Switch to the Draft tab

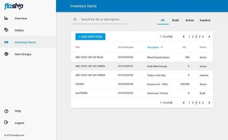point(175,20)
